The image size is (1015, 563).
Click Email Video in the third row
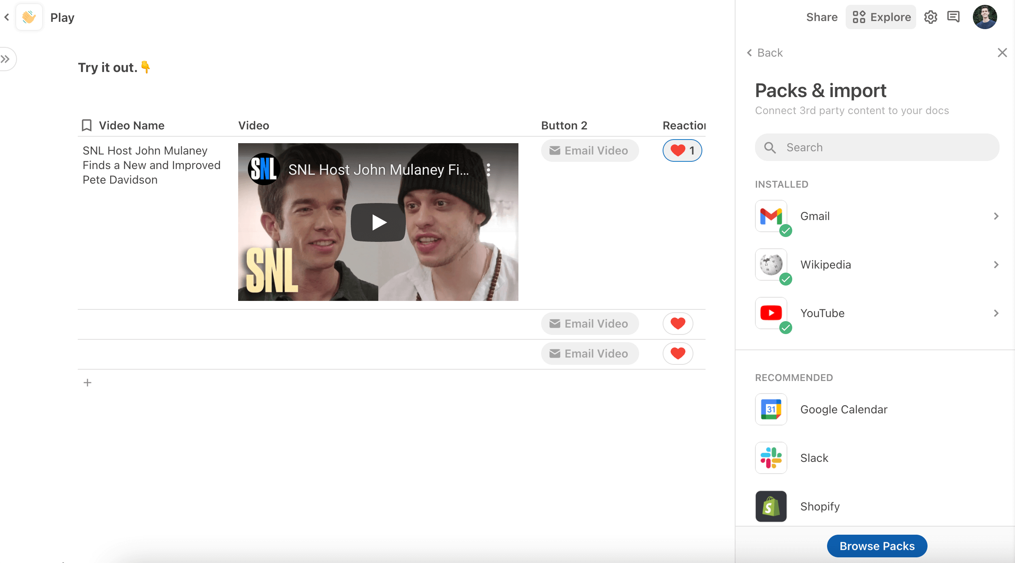[x=590, y=353]
